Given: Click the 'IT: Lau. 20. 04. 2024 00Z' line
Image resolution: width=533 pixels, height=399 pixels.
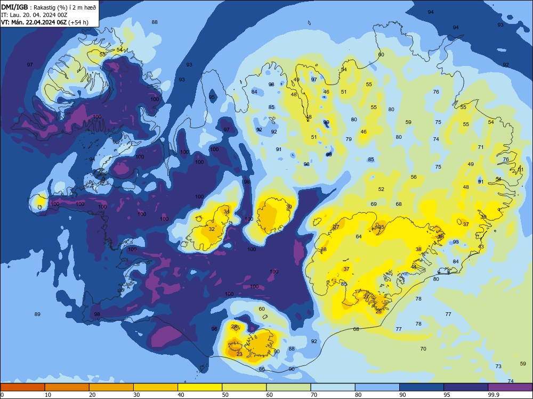Looking at the screenshot, I should tap(34, 15).
